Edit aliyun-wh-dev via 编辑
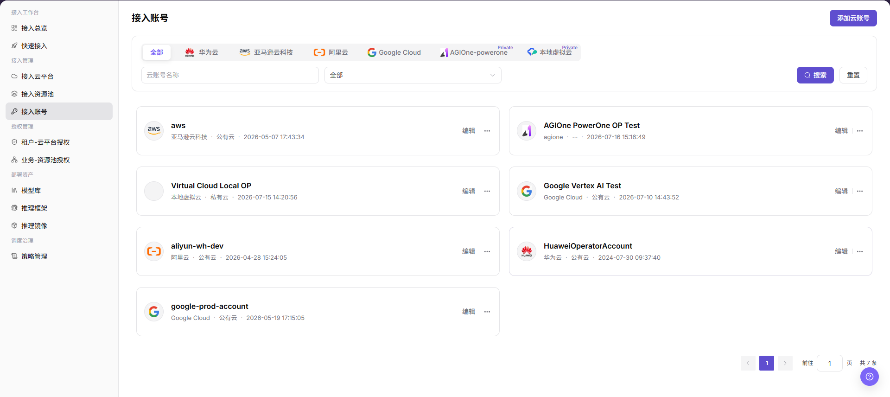The image size is (890, 397). tap(469, 251)
